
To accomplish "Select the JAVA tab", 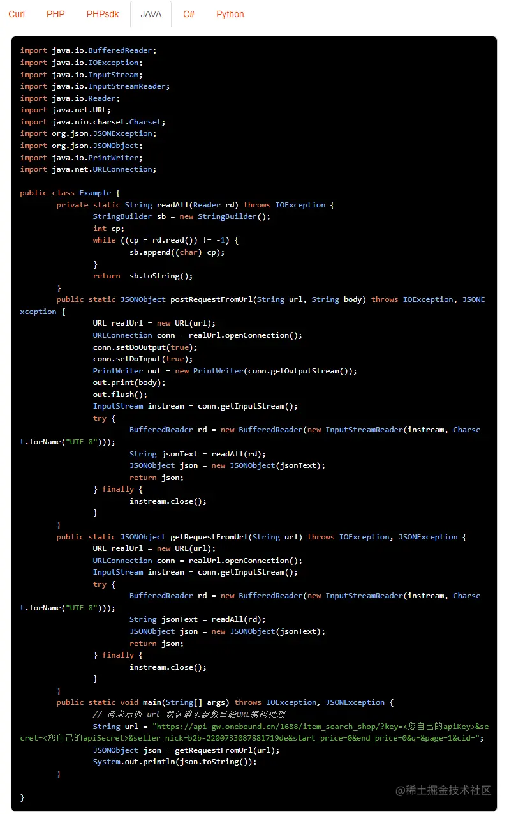I will 151,14.
